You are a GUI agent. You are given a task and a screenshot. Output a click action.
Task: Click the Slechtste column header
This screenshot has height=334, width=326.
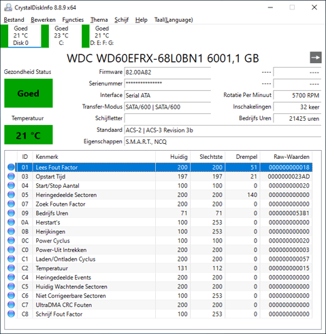click(x=208, y=157)
